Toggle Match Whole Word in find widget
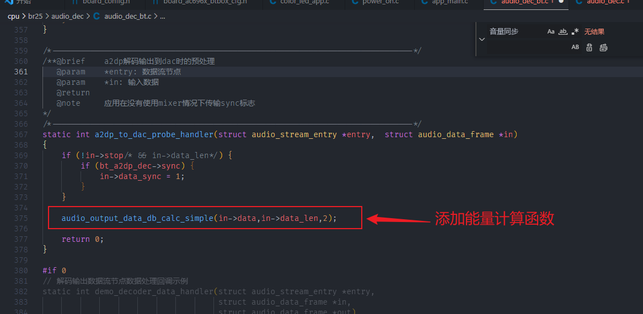Image resolution: width=643 pixels, height=314 pixels. click(x=563, y=31)
